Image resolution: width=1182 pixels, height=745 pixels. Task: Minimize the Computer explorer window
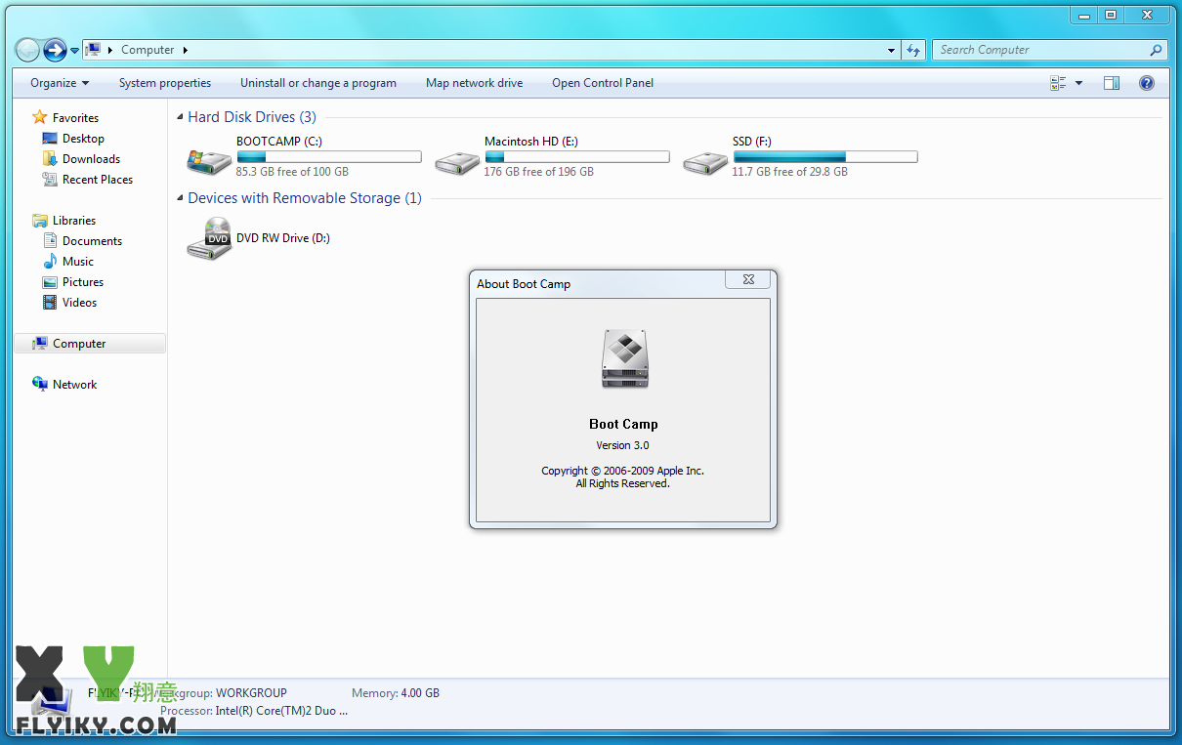[1084, 15]
